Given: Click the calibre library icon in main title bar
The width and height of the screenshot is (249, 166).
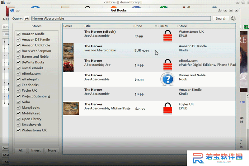Looking at the screenshot, I should tap(3, 2).
